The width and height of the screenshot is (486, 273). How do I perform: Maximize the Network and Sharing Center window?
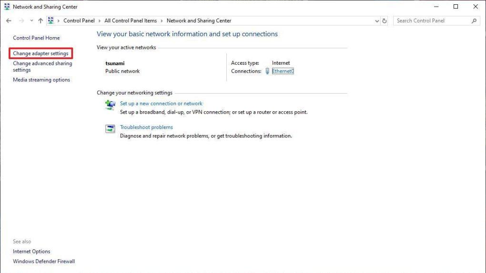pos(456,7)
